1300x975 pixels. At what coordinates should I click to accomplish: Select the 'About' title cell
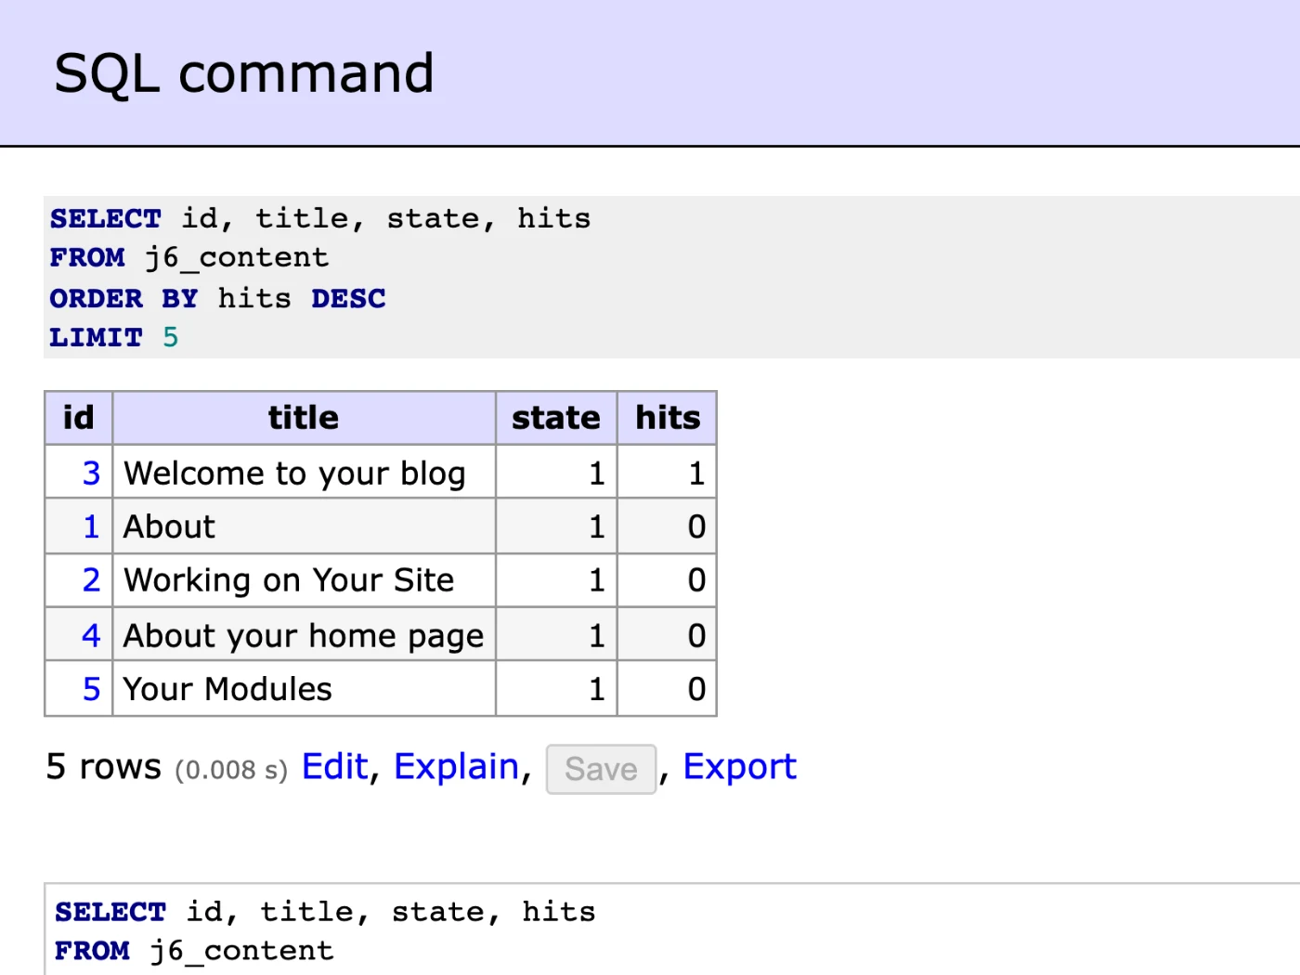[304, 526]
